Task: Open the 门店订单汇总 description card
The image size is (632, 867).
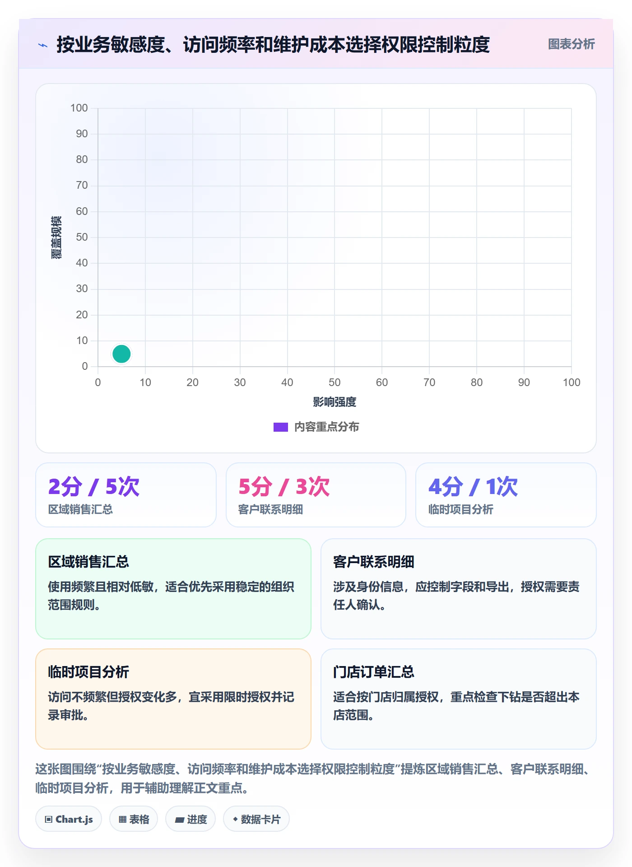Action: coord(459,699)
